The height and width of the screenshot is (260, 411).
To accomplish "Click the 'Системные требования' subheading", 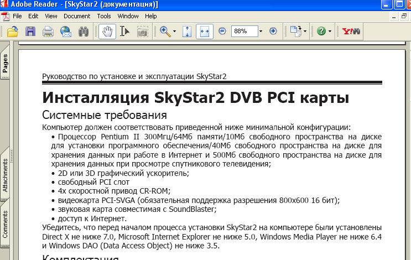I will [105, 115].
